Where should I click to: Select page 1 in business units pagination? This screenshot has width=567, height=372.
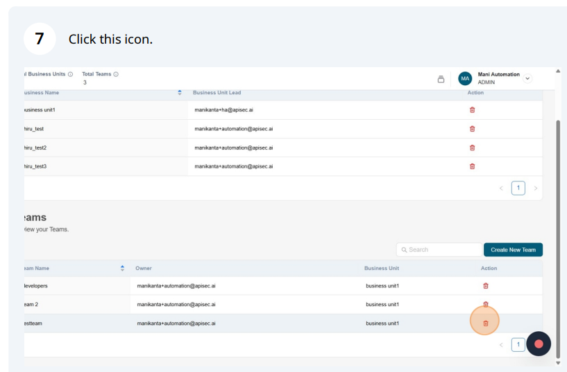[518, 188]
